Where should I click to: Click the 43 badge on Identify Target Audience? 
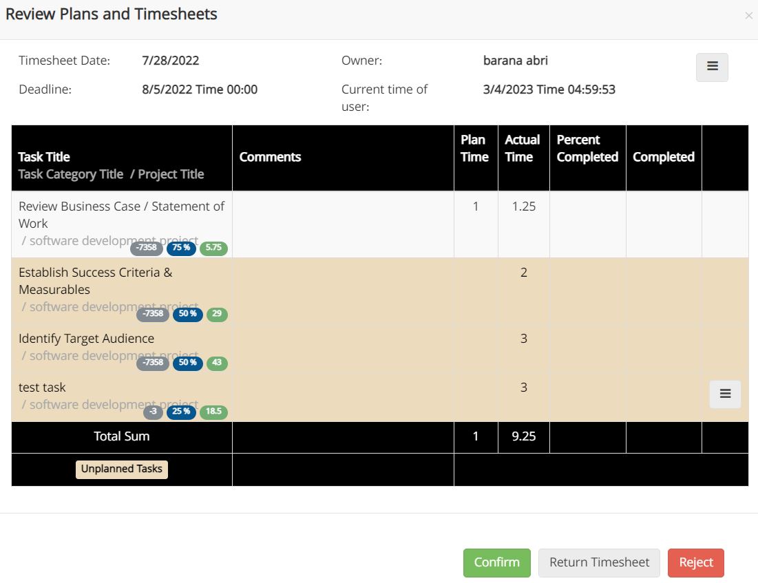pos(216,363)
